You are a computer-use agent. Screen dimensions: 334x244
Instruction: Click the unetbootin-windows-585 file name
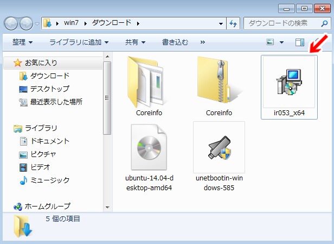point(219,183)
